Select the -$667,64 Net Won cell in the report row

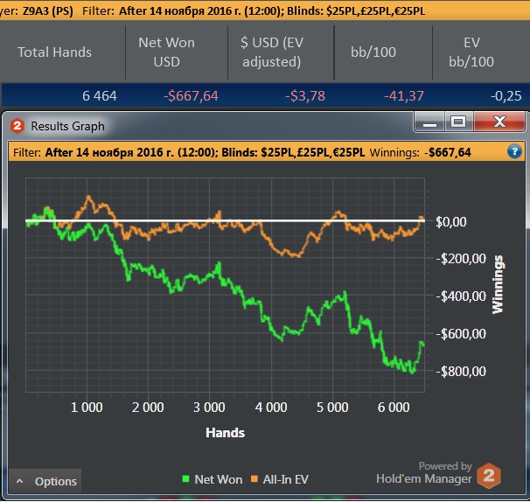pos(191,96)
